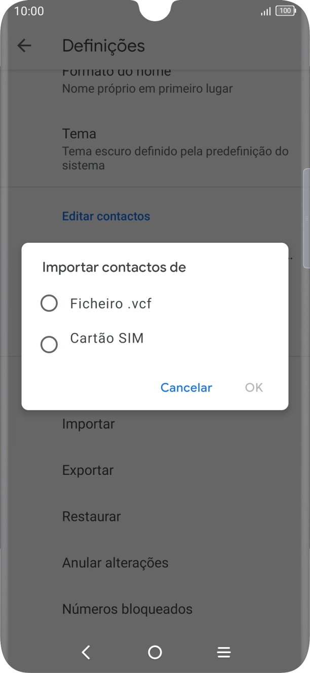Open Editar contactos

click(x=106, y=216)
